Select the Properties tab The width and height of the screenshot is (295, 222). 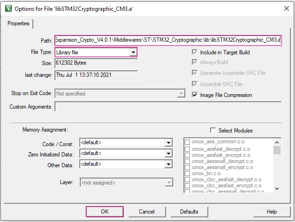point(18,23)
